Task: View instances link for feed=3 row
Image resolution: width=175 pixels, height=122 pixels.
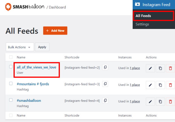Action: [135, 85]
